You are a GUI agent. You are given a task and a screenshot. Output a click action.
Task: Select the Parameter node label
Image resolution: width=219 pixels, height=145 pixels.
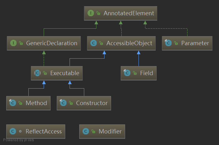[195, 43]
